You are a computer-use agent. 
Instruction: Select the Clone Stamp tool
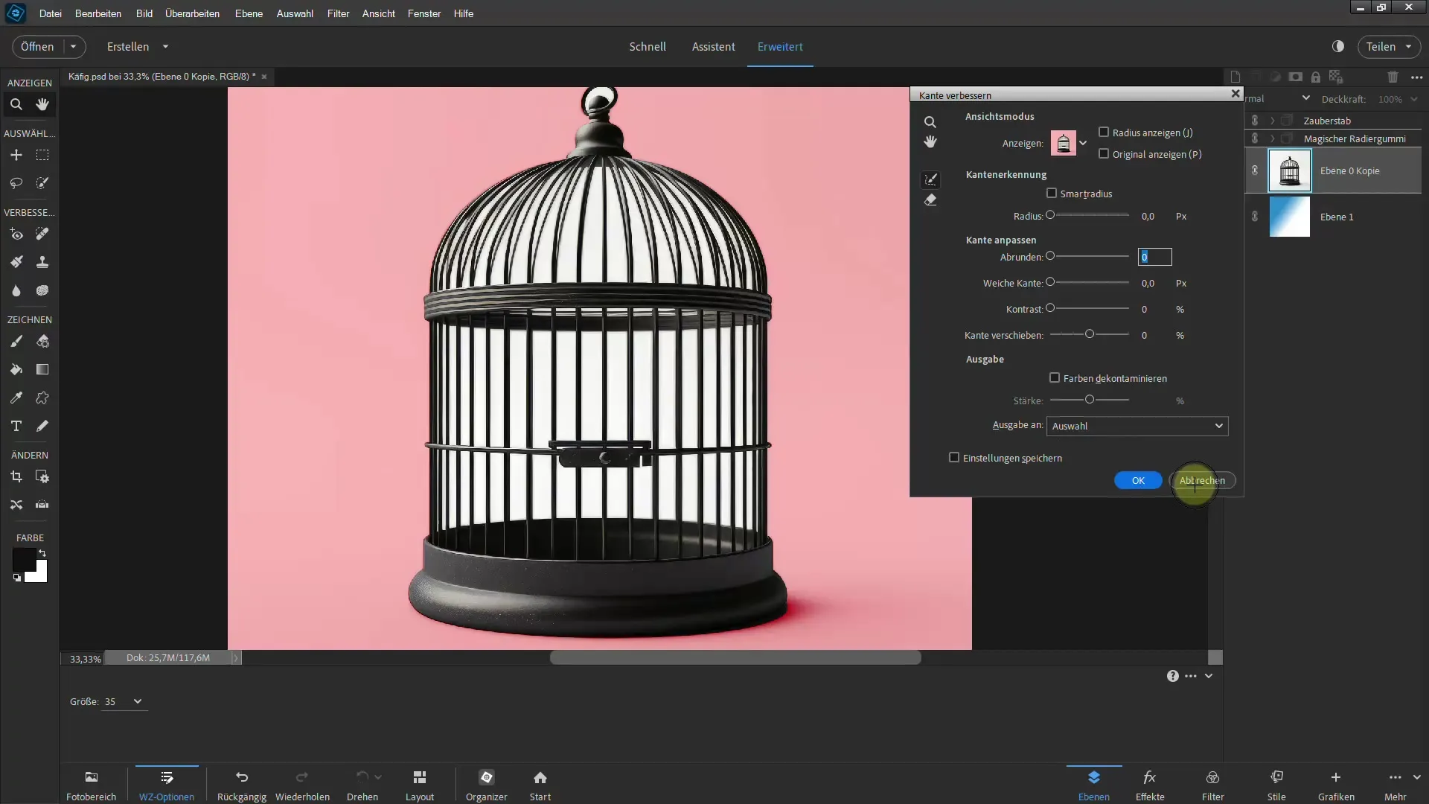(x=42, y=262)
